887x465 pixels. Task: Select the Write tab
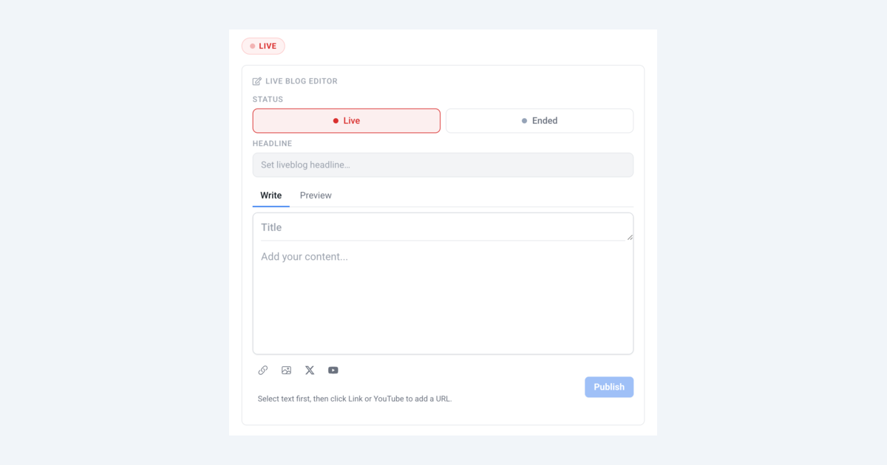tap(271, 195)
